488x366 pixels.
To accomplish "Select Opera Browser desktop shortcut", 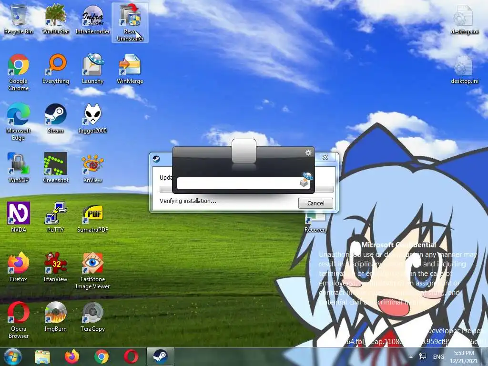I will (x=19, y=320).
